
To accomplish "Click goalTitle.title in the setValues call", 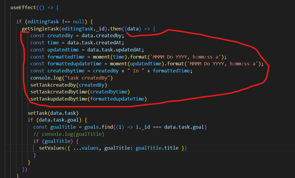I will (157, 148).
